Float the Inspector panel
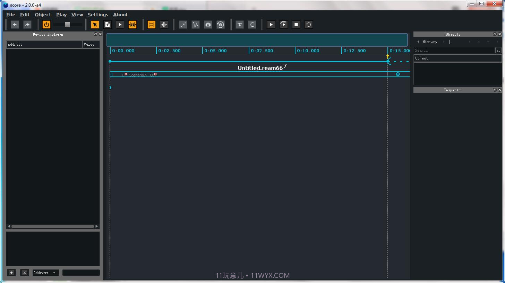The image size is (505, 283). (495, 90)
